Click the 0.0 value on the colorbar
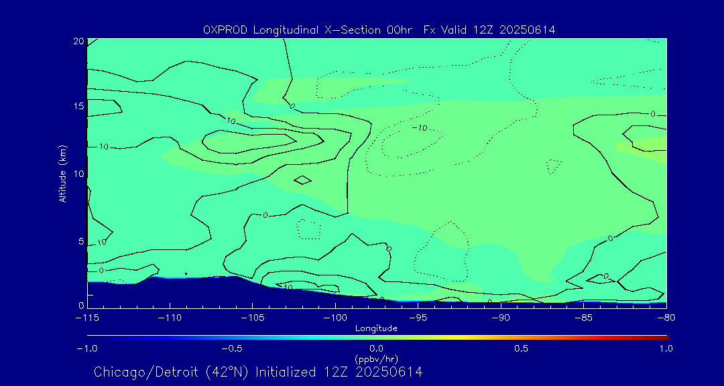The image size is (724, 386). coord(376,348)
